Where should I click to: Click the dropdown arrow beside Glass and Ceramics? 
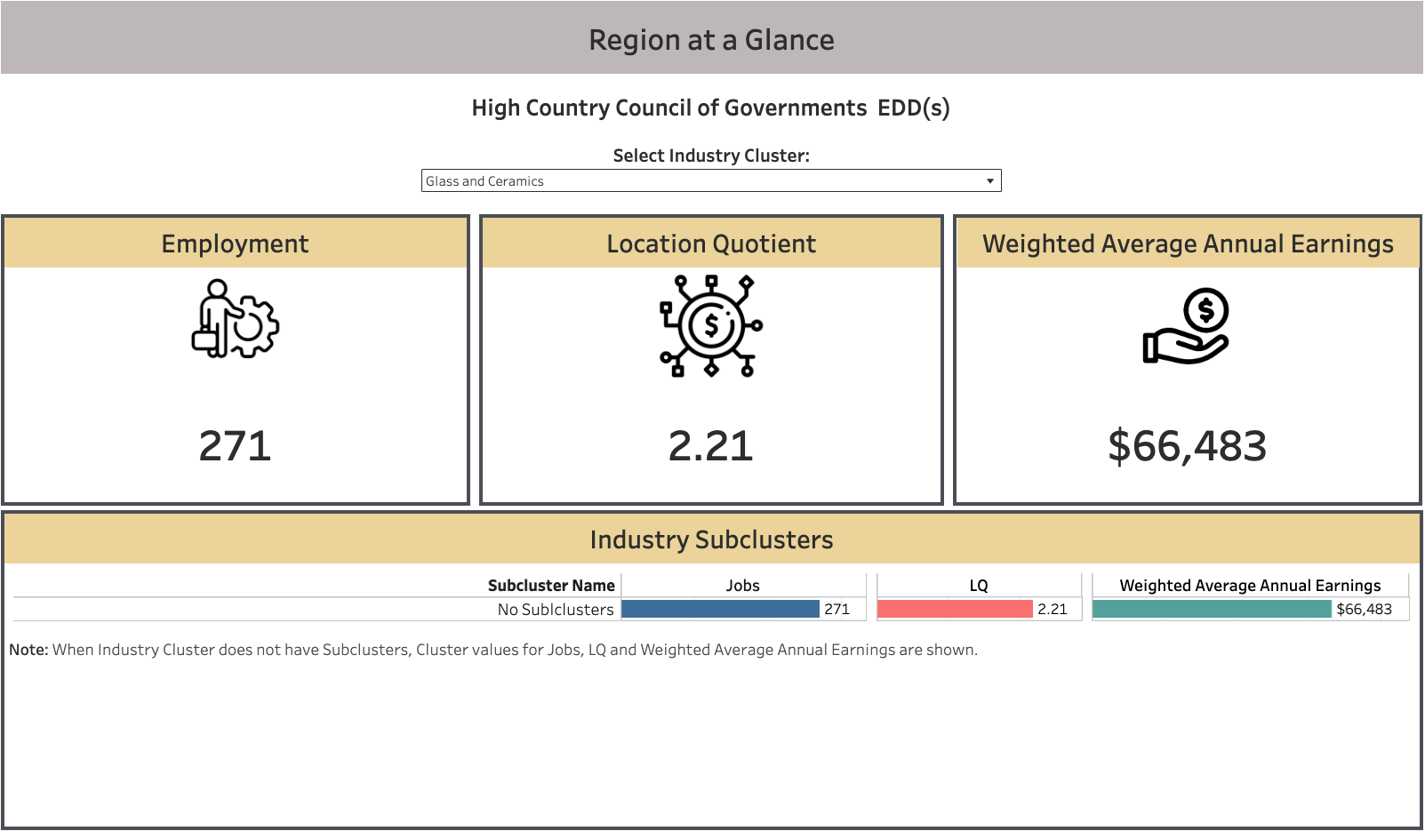click(x=990, y=181)
